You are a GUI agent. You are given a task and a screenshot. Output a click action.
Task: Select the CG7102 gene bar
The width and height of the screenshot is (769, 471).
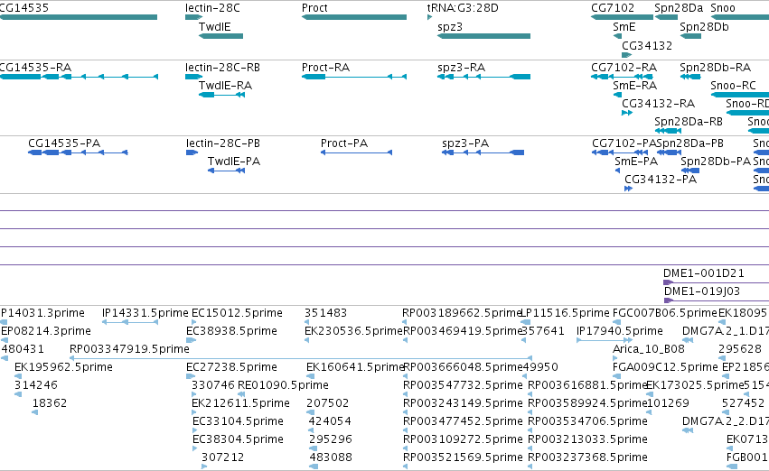pyautogui.click(x=622, y=17)
